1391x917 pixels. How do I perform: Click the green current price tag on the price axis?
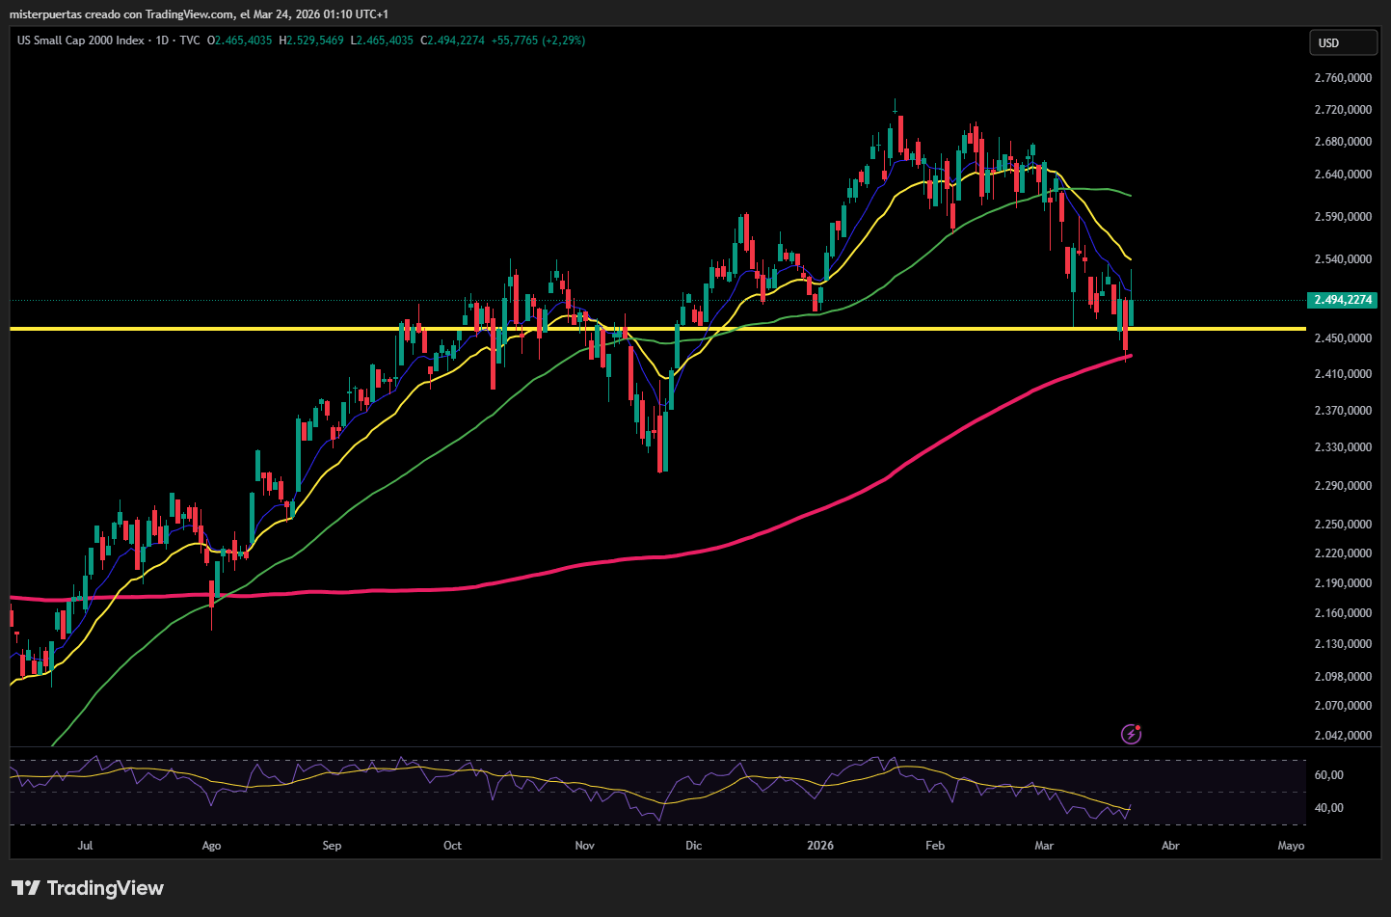point(1343,300)
